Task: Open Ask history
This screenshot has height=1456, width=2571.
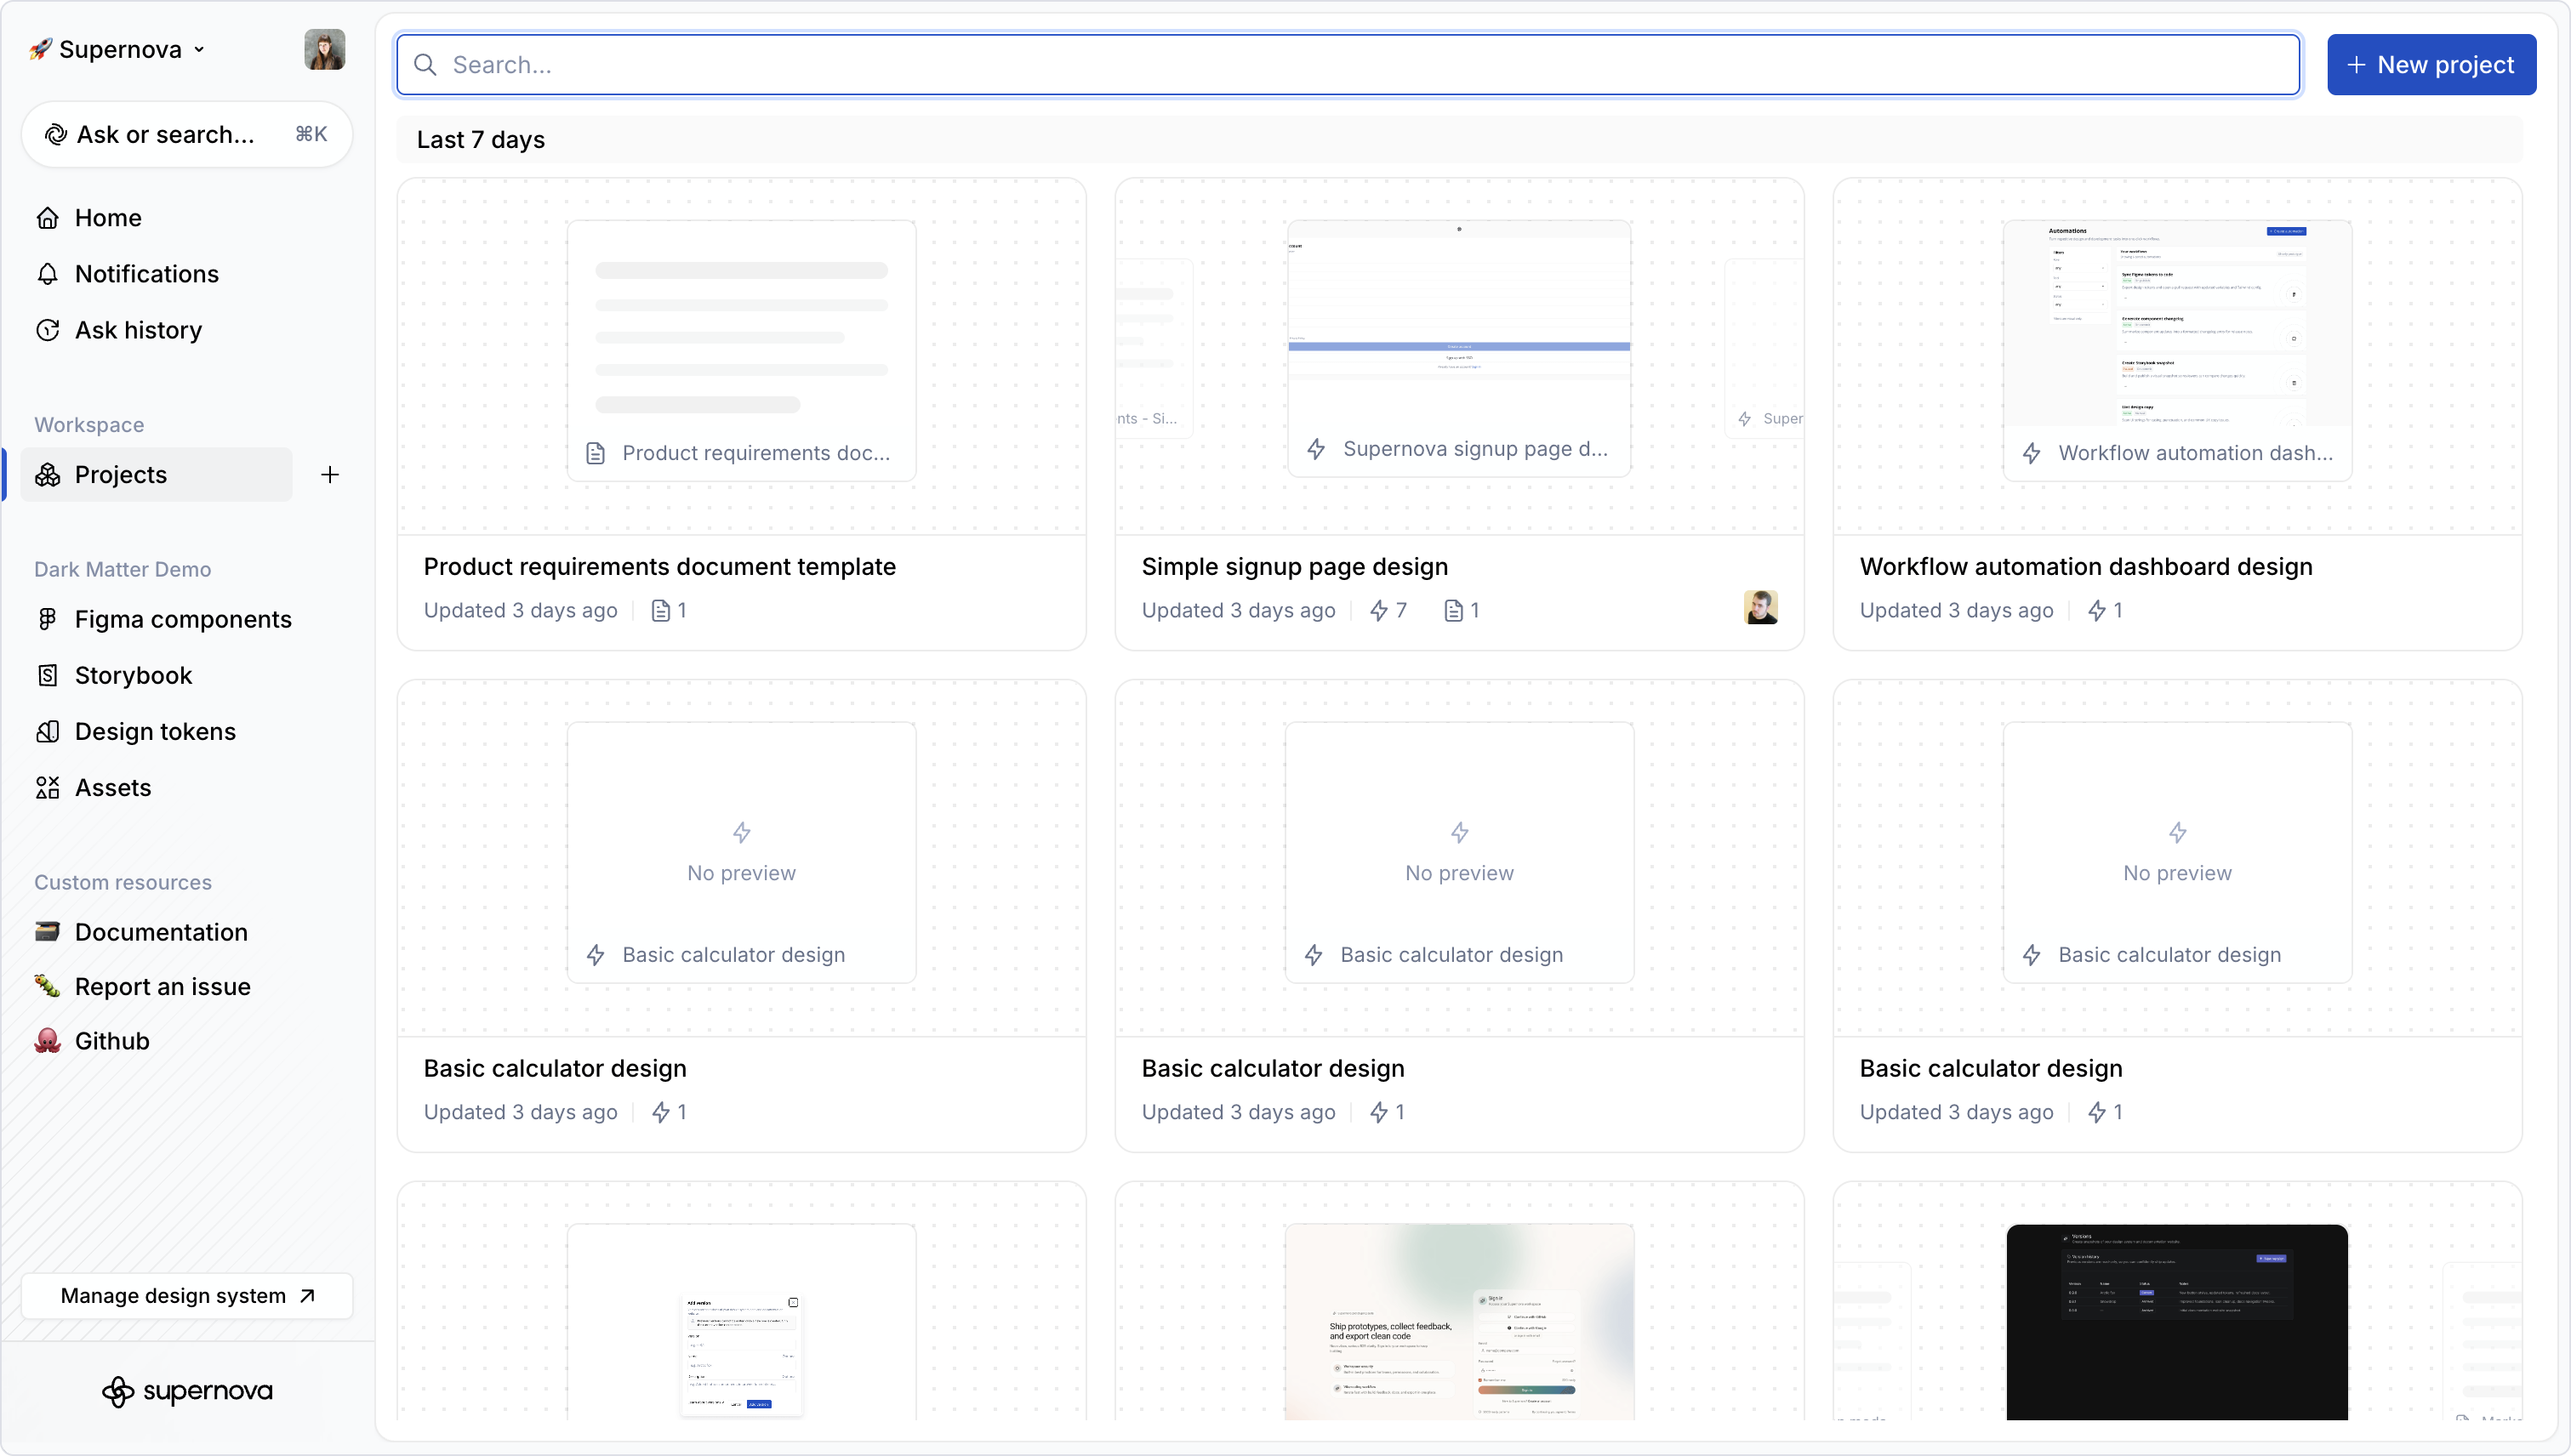Action: tap(138, 329)
